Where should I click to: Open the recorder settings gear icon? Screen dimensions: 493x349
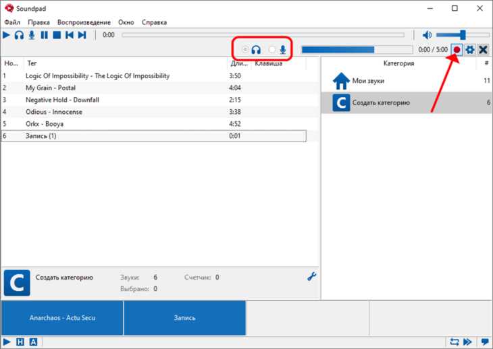click(470, 50)
